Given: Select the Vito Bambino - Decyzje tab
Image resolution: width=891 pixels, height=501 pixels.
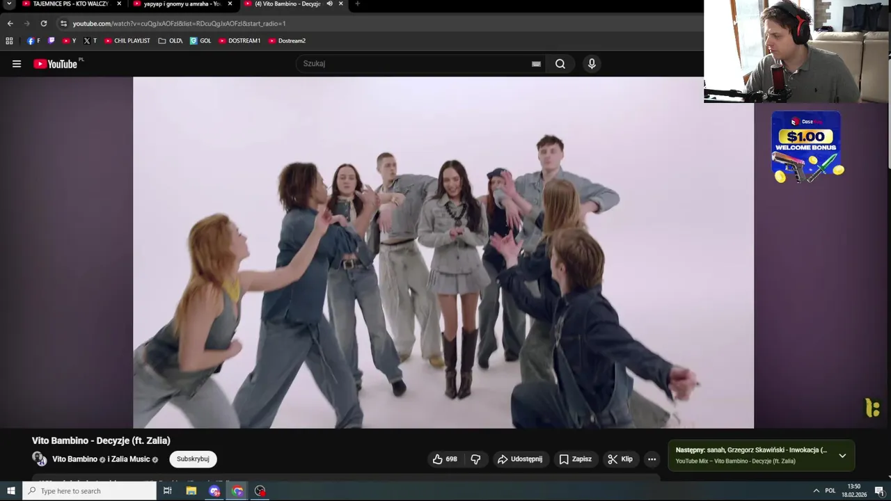Looking at the screenshot, I should click(x=293, y=4).
